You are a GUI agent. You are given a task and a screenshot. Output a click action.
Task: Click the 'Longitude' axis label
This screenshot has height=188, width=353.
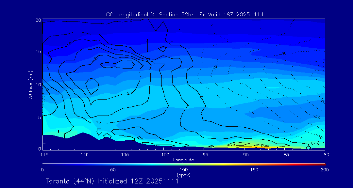(x=183, y=160)
